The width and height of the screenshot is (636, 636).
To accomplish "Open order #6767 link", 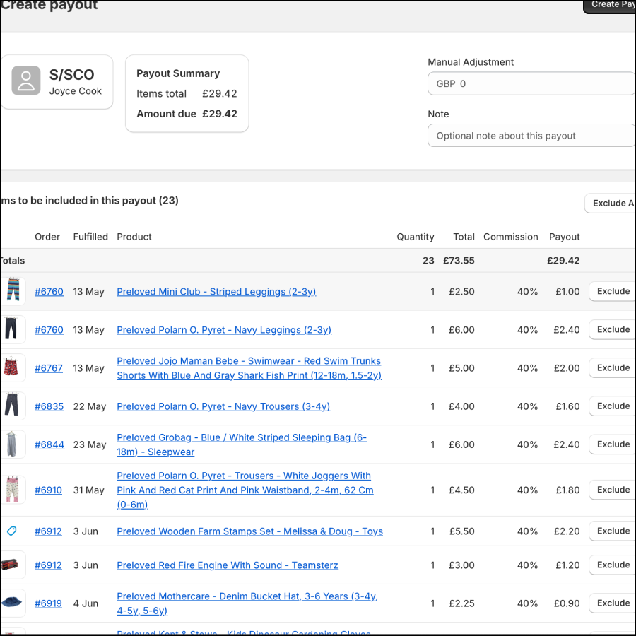I will click(49, 368).
